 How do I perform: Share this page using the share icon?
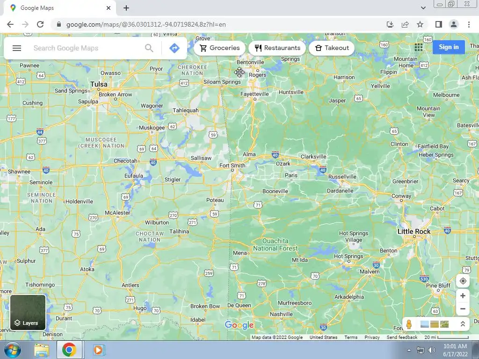405,24
